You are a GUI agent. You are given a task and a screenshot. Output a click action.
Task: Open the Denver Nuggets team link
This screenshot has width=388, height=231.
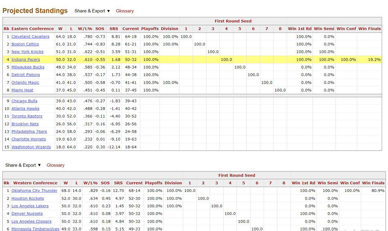coord(27,214)
